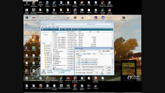Sort Explorer by Date modified column

point(72,32)
